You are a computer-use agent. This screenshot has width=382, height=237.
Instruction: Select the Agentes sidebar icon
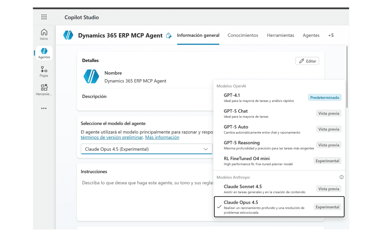44,53
